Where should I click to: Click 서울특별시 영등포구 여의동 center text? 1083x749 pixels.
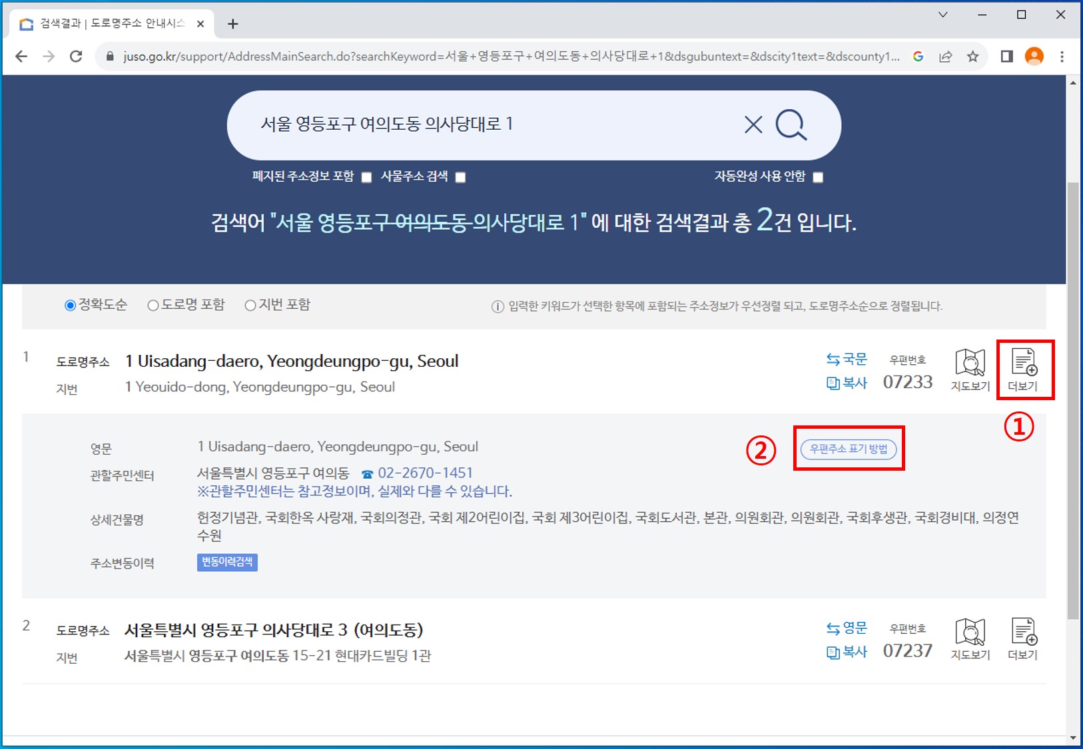(x=273, y=473)
